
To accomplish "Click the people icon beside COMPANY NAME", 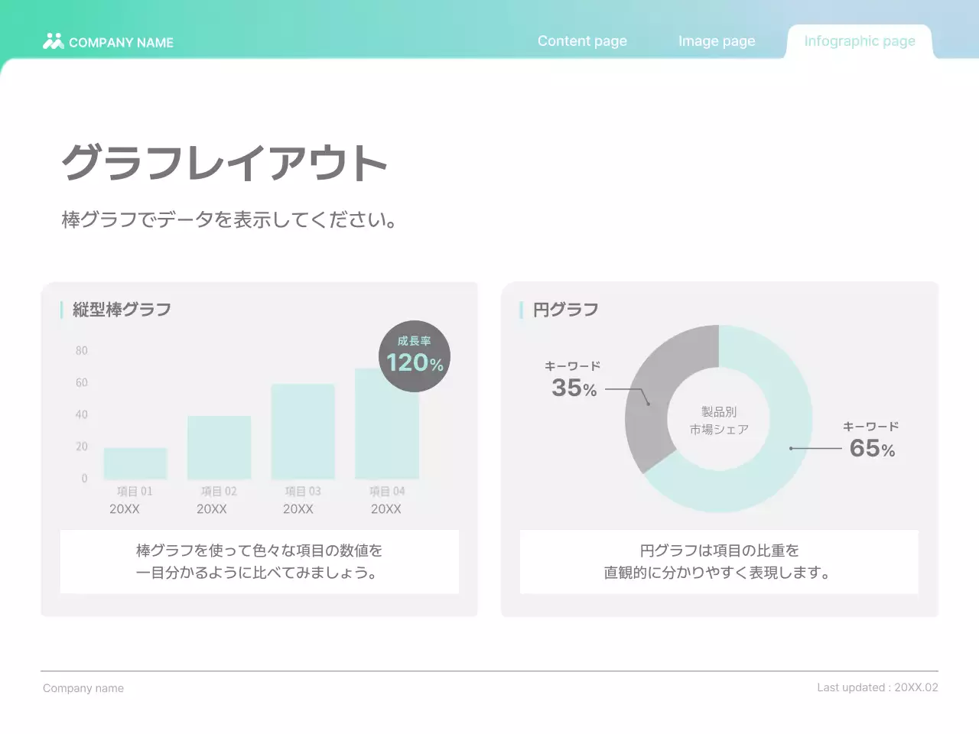I will point(52,41).
